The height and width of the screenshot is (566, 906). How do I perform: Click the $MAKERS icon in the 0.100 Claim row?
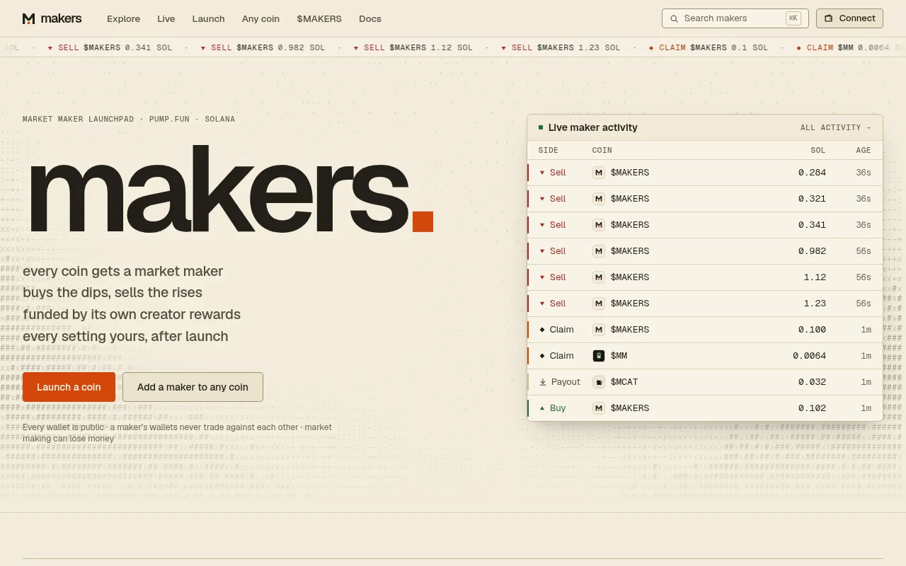[599, 330]
